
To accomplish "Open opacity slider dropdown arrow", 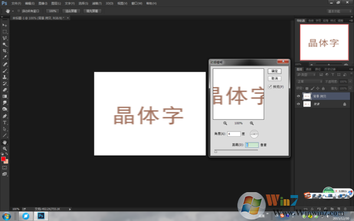I will (x=350, y=81).
